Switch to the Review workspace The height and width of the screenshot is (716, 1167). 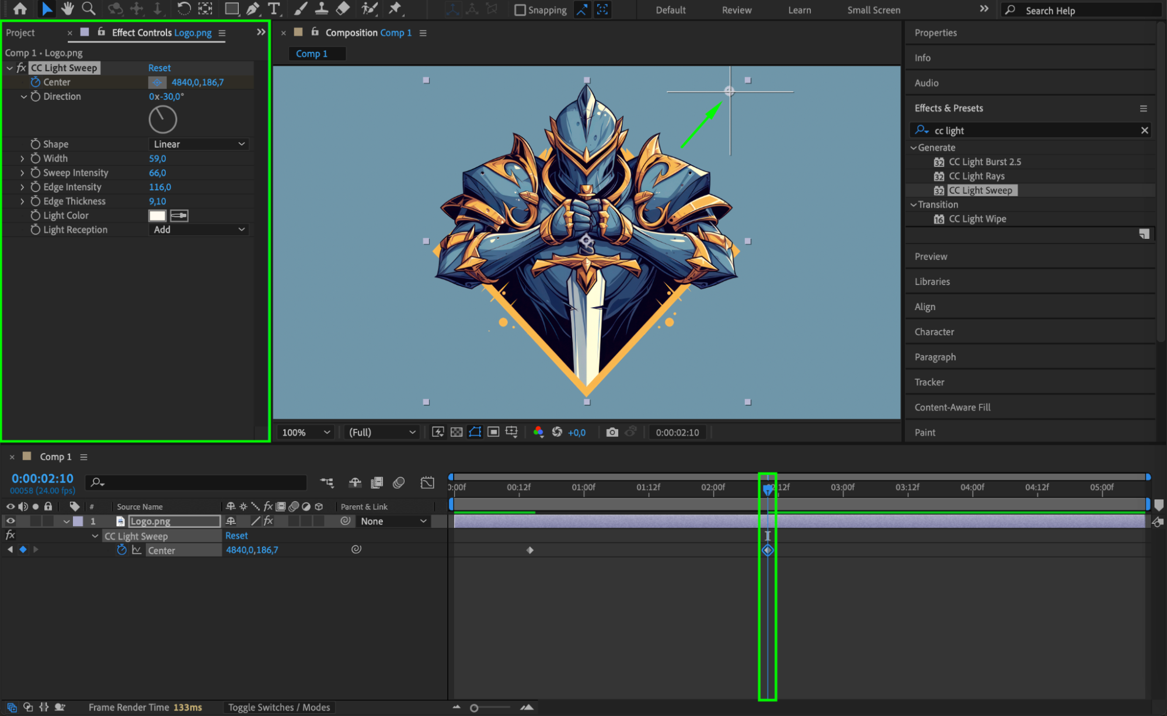coord(736,10)
